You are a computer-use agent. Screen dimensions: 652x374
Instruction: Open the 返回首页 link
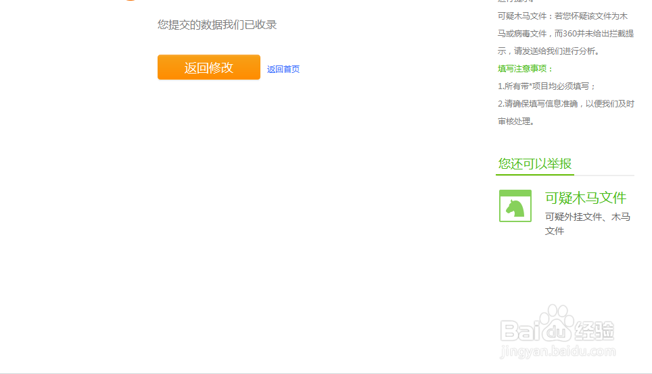(x=283, y=69)
